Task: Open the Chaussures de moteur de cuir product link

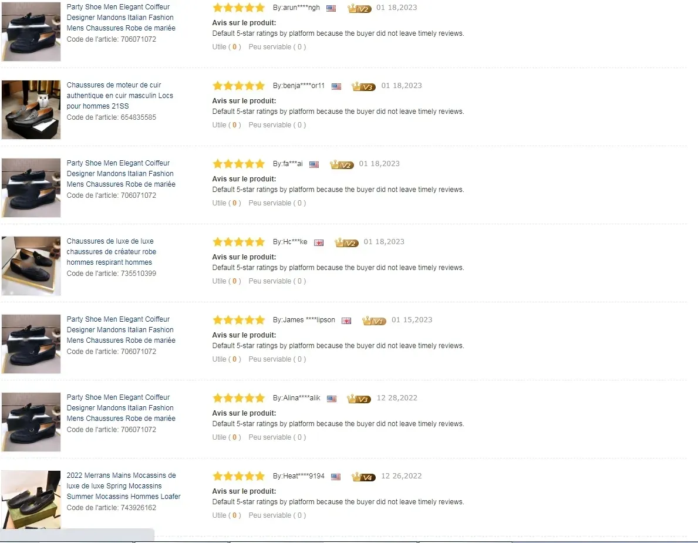Action: pos(120,95)
